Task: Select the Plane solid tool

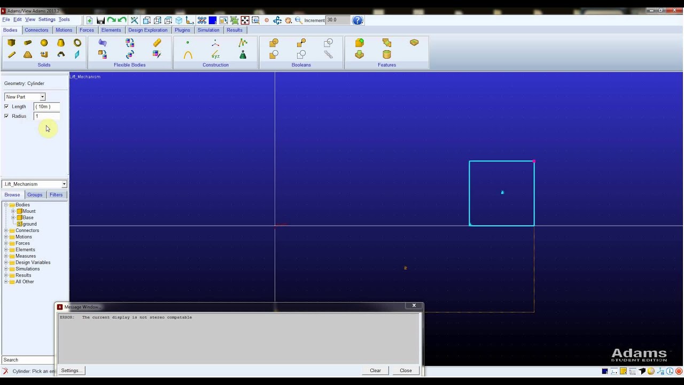Action: click(x=77, y=55)
